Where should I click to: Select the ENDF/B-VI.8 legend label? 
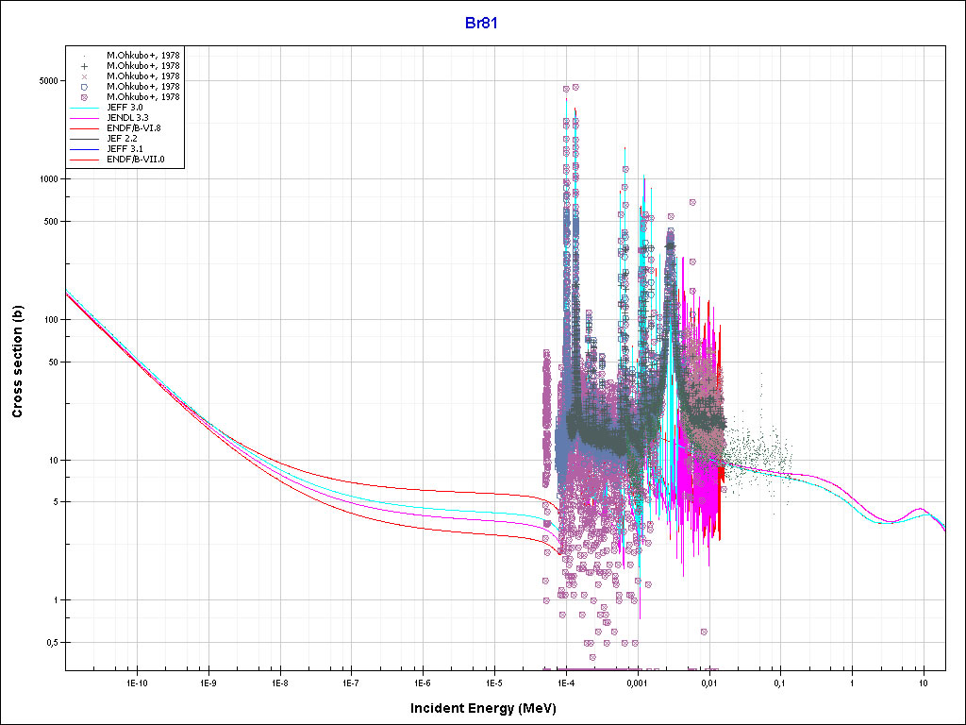click(x=136, y=128)
